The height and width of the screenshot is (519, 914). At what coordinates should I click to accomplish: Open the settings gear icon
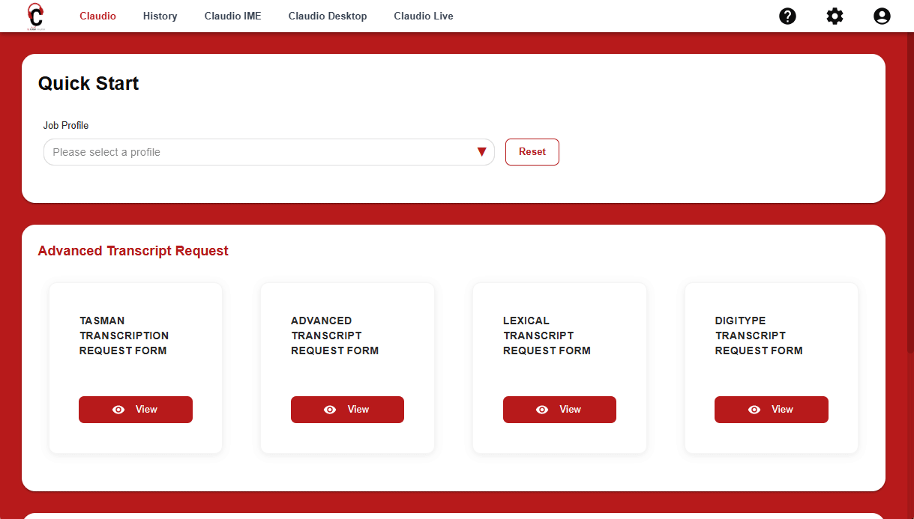click(x=835, y=16)
